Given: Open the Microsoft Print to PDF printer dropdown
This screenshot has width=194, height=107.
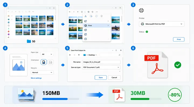Looking at the screenshot, I should pos(162,24).
